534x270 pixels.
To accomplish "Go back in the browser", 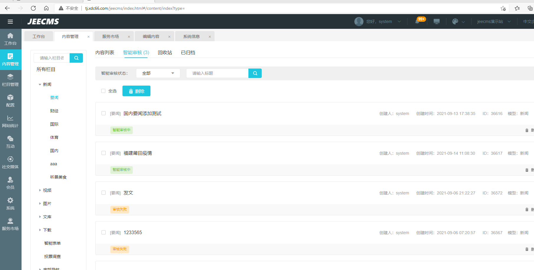I will (7, 8).
